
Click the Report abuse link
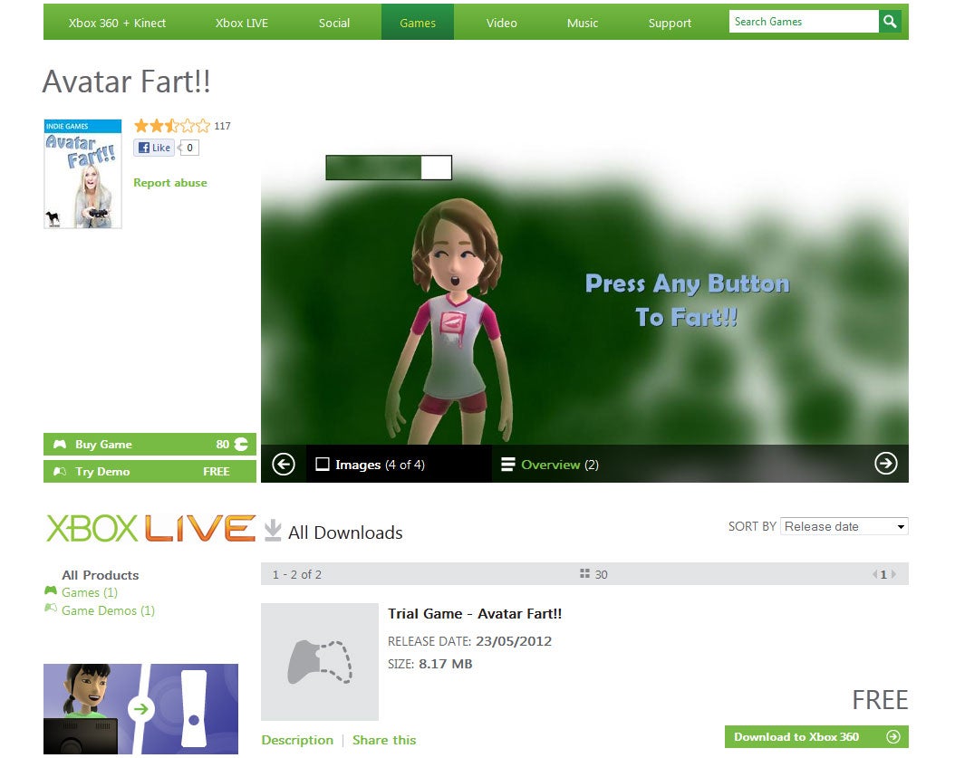(170, 183)
